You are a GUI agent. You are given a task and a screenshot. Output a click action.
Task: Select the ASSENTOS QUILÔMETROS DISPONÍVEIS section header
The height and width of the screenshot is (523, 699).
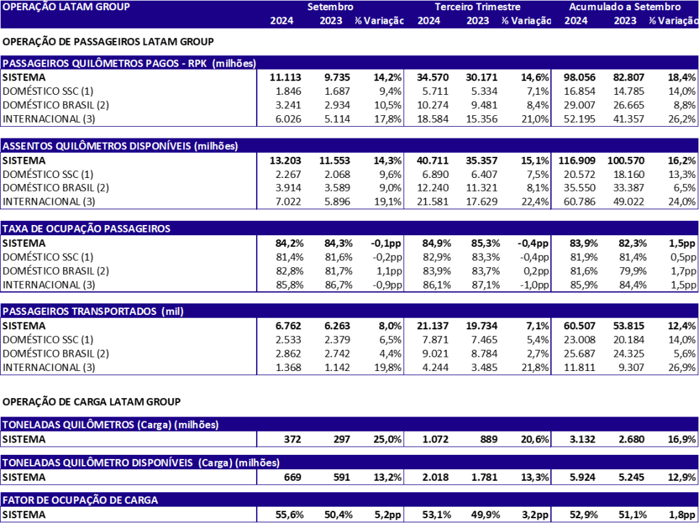coord(120,146)
